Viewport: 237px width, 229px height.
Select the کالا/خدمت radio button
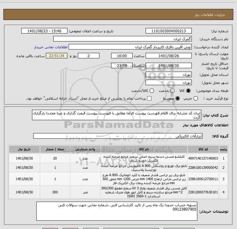pyautogui.click(x=152, y=91)
